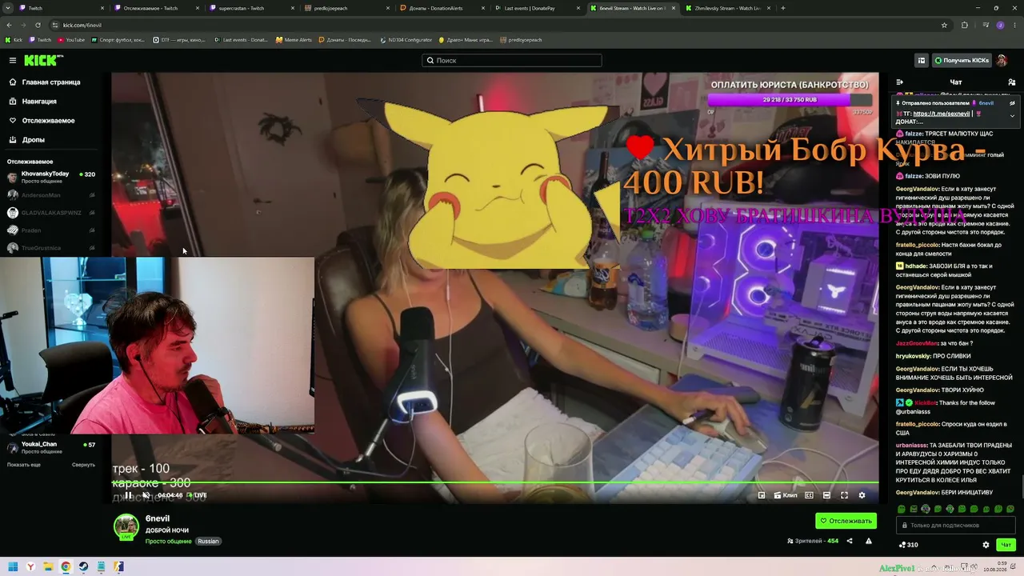Switch the player to wide view mode
Screen dimensions: 1024x576
coord(826,495)
